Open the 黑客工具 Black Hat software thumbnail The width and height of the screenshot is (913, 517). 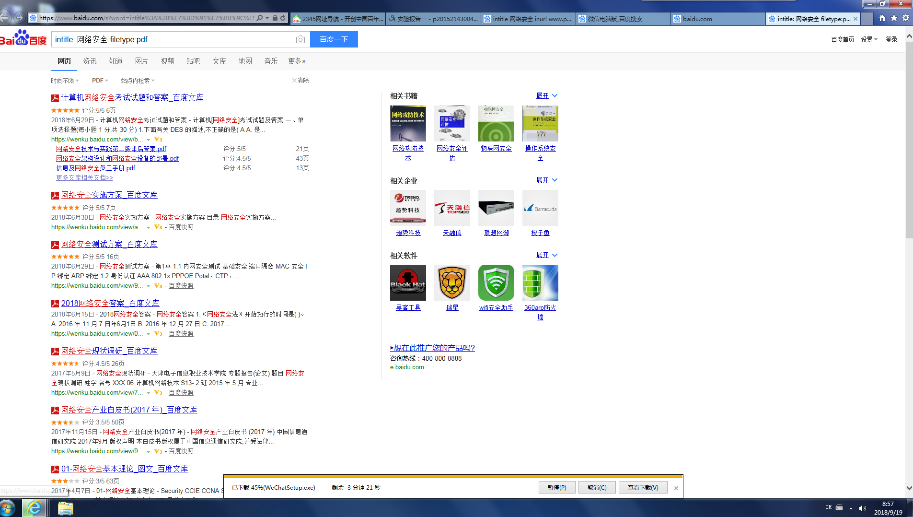[x=408, y=283]
